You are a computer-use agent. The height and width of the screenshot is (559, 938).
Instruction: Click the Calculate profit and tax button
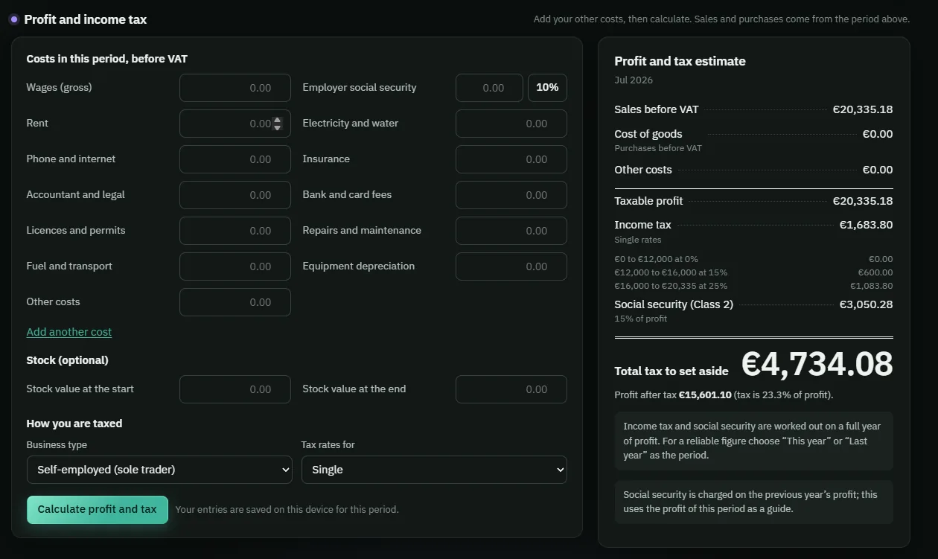(98, 510)
